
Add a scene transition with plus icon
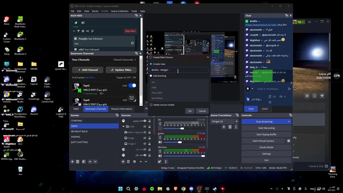[224, 127]
